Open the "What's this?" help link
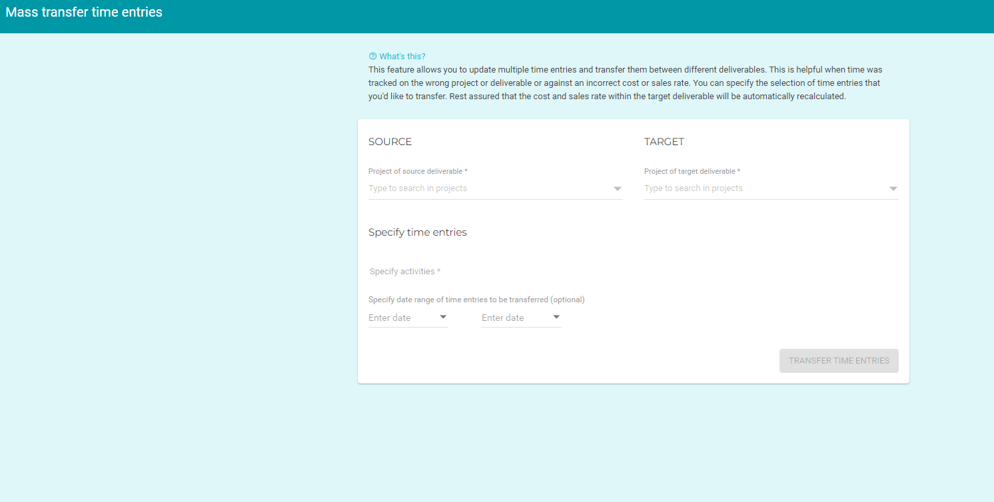The height and width of the screenshot is (502, 994). 402,57
